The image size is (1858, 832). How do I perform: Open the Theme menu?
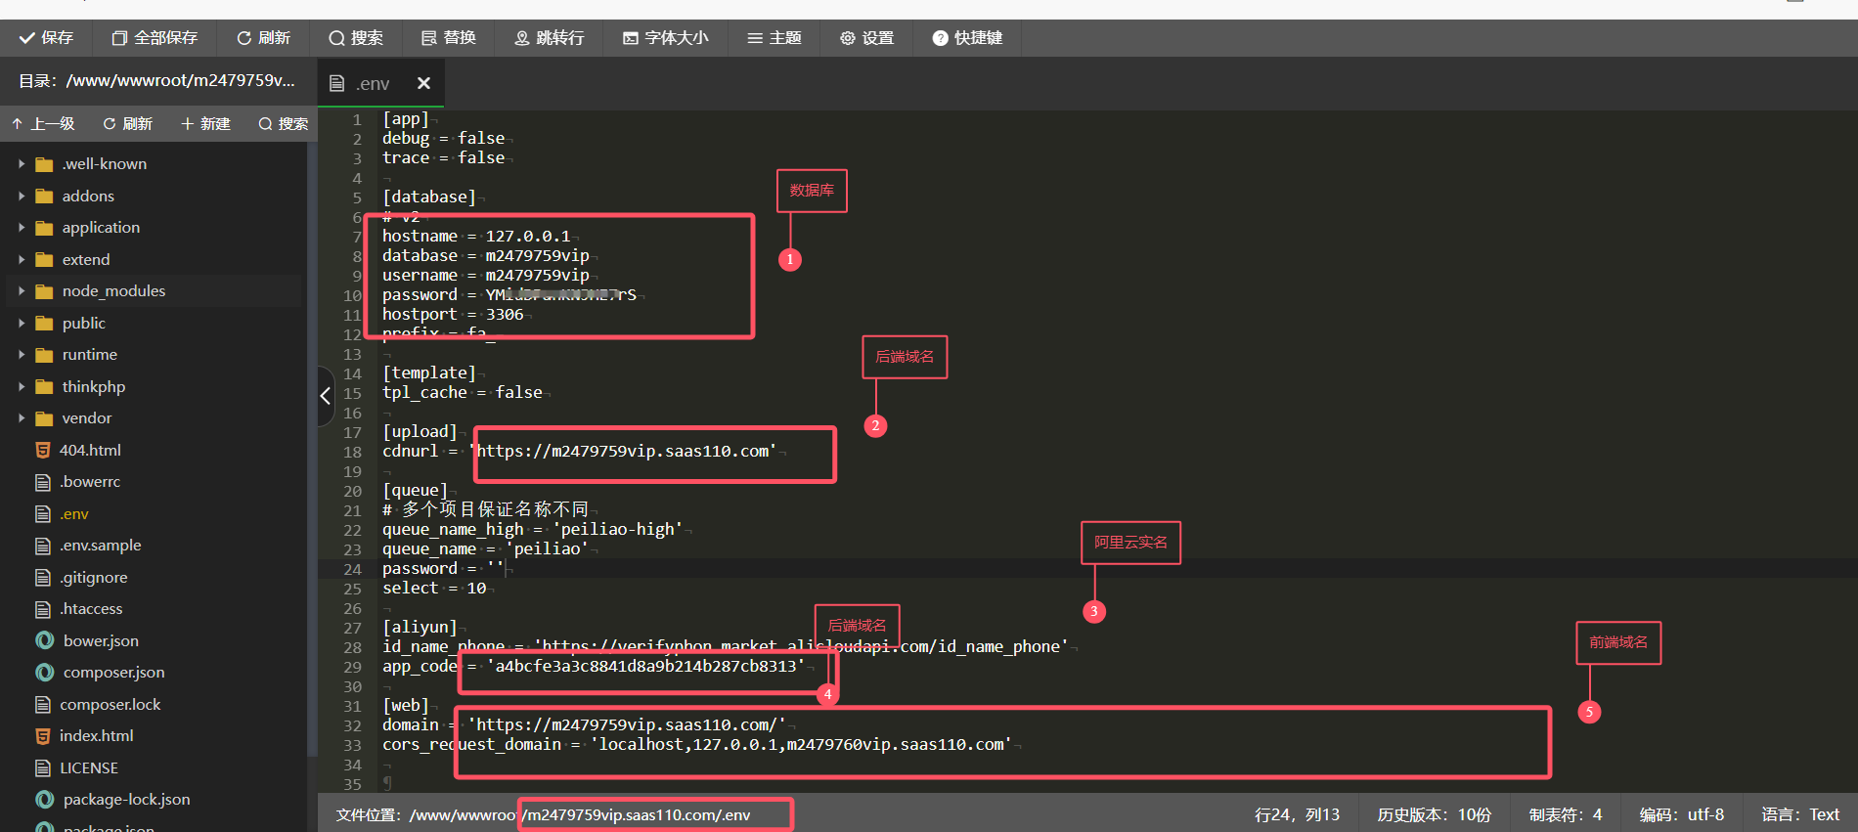774,38
